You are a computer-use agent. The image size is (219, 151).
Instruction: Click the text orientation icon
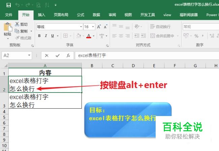137,26
